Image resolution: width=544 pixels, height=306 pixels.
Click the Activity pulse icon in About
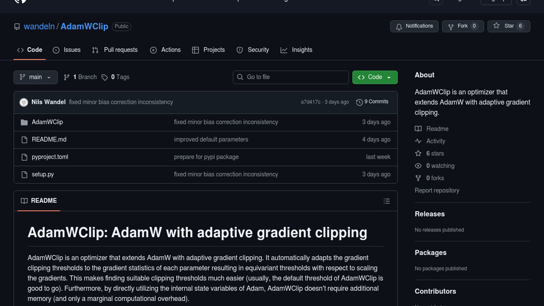click(x=418, y=141)
